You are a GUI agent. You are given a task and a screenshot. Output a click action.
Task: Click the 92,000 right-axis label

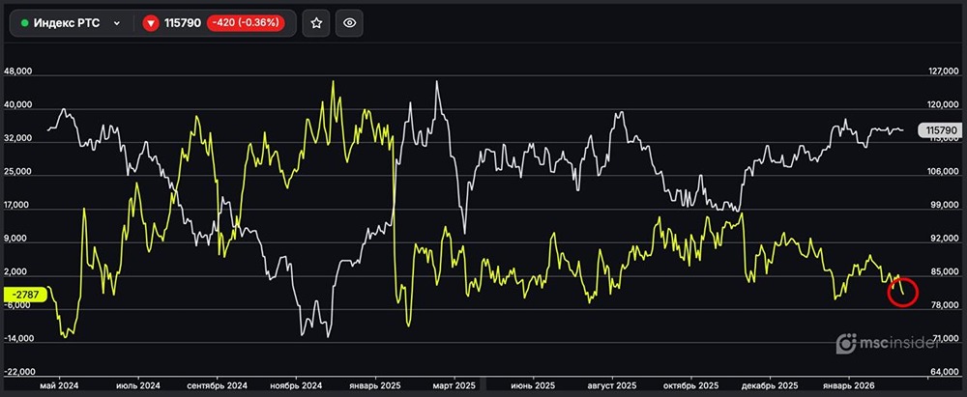click(x=946, y=240)
